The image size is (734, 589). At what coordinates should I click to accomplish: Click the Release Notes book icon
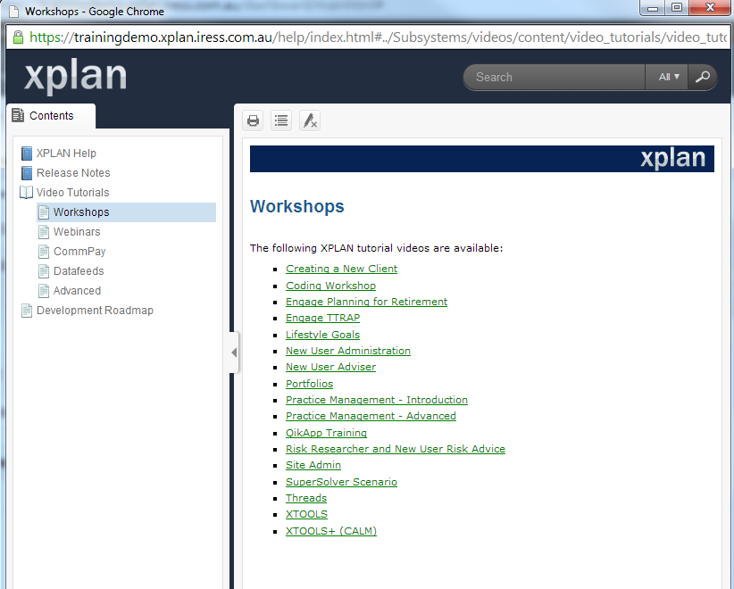pos(27,172)
